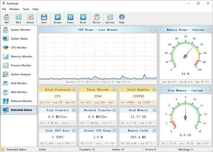Open the Errors toolbar icon
Viewport: 213px width, 152px height.
97,18
